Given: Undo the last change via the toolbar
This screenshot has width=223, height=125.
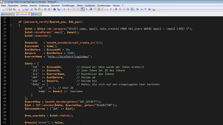Looking at the screenshot, I should tap(45, 9).
